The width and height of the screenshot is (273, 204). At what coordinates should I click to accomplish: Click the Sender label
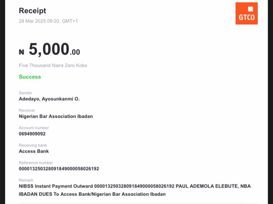[25, 93]
